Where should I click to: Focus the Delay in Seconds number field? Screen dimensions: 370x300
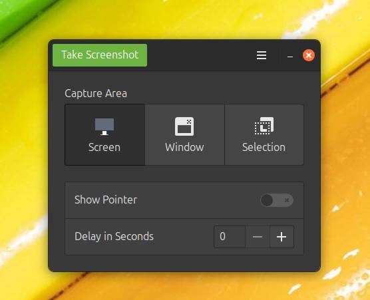coord(230,237)
